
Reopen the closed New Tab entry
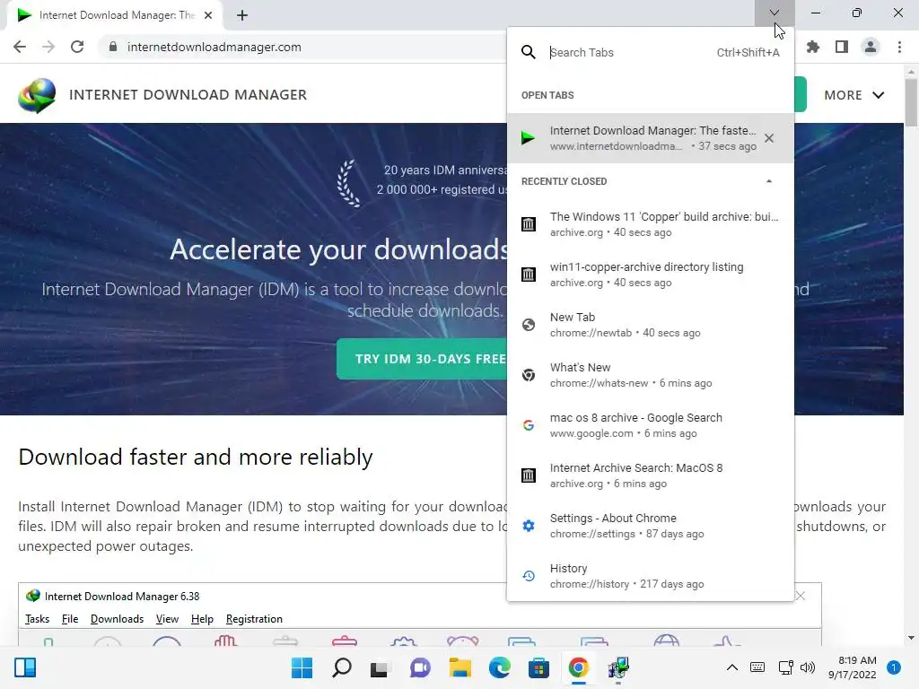coord(650,325)
